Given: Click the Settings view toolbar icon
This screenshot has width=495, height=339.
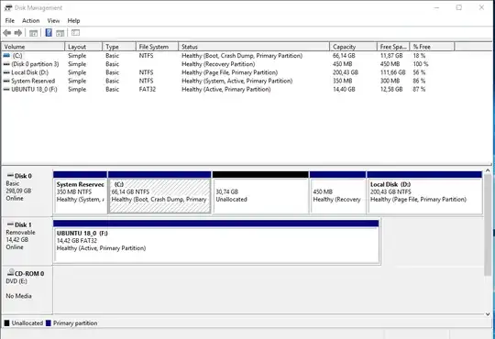Looking at the screenshot, I should point(75,32).
